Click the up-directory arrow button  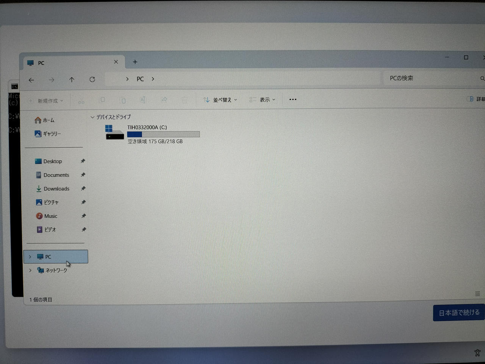[72, 80]
